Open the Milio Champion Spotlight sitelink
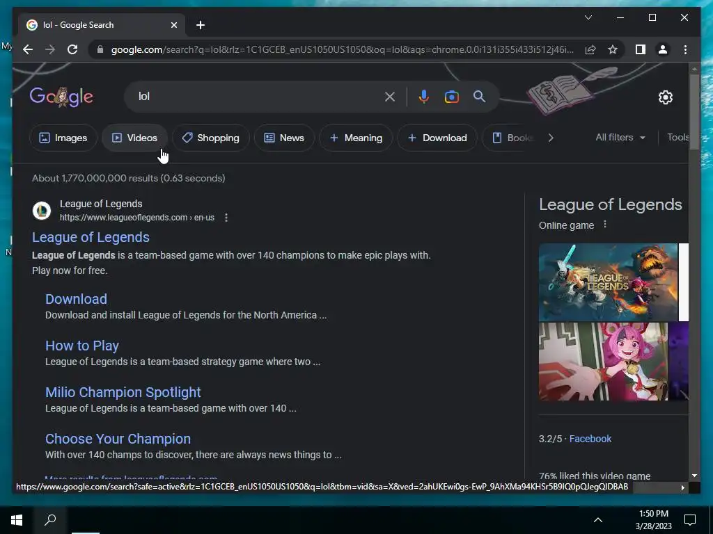713x534 pixels. (x=123, y=392)
